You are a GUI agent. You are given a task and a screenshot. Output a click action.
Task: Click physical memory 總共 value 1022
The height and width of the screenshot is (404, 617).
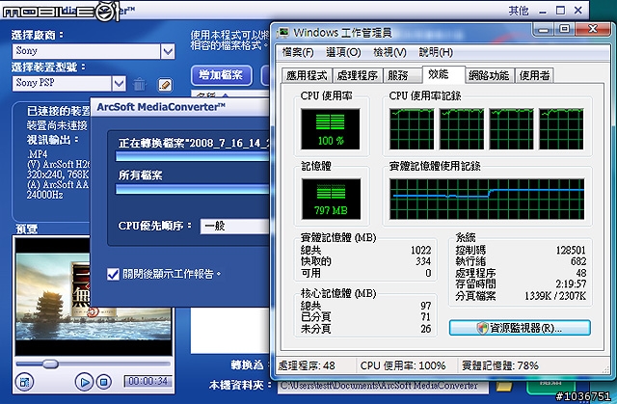point(420,250)
